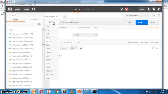
Task: Toggle the sidebar panel icon
Action: (x=10, y=9)
